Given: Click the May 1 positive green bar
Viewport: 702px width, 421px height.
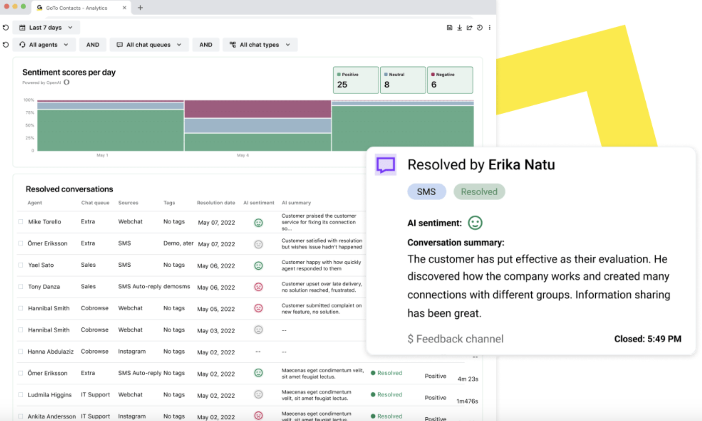Looking at the screenshot, I should (110, 130).
